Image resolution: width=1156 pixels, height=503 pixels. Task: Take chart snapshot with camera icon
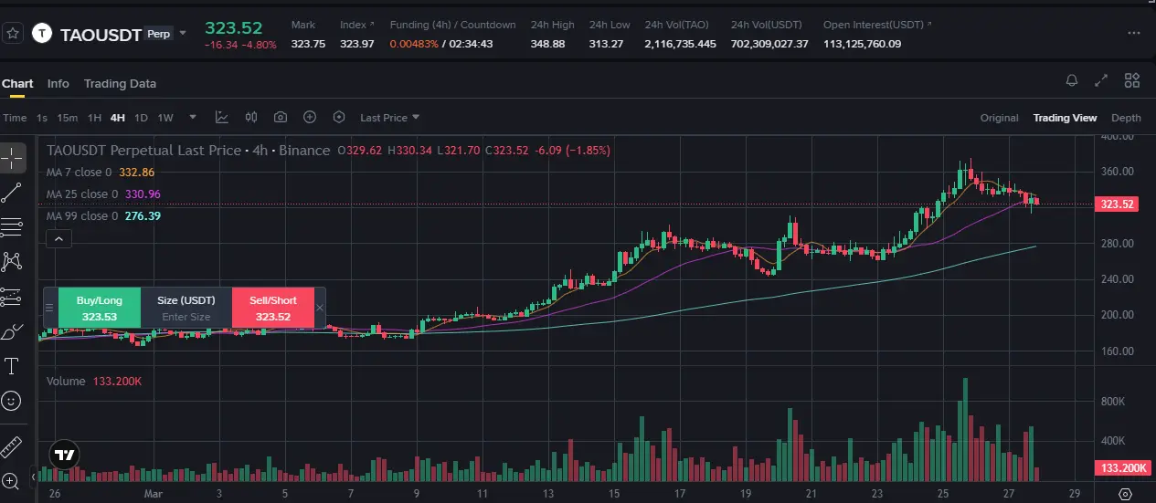pos(281,118)
